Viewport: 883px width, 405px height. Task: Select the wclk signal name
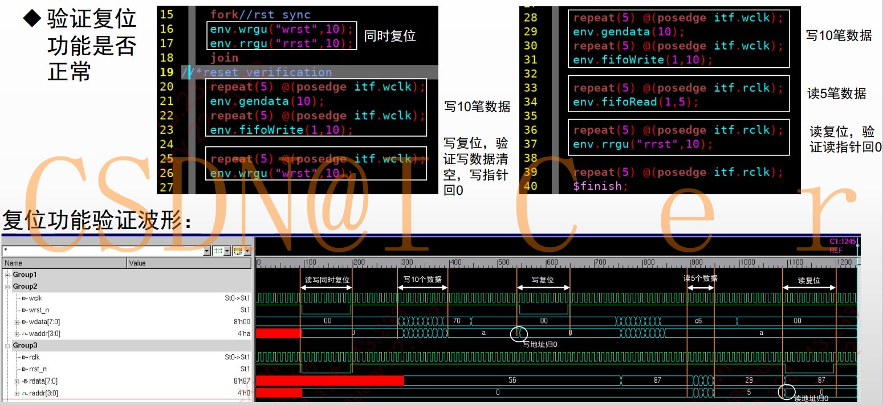click(x=35, y=298)
